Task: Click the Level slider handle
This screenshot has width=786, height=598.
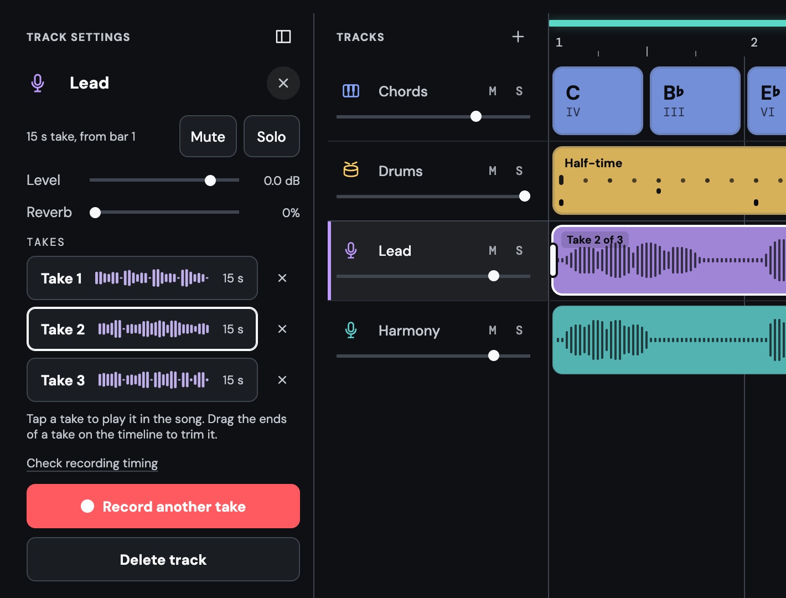Action: (x=210, y=181)
